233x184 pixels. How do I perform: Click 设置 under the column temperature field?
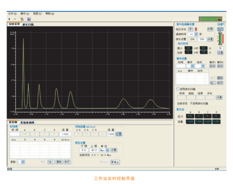click(221, 53)
